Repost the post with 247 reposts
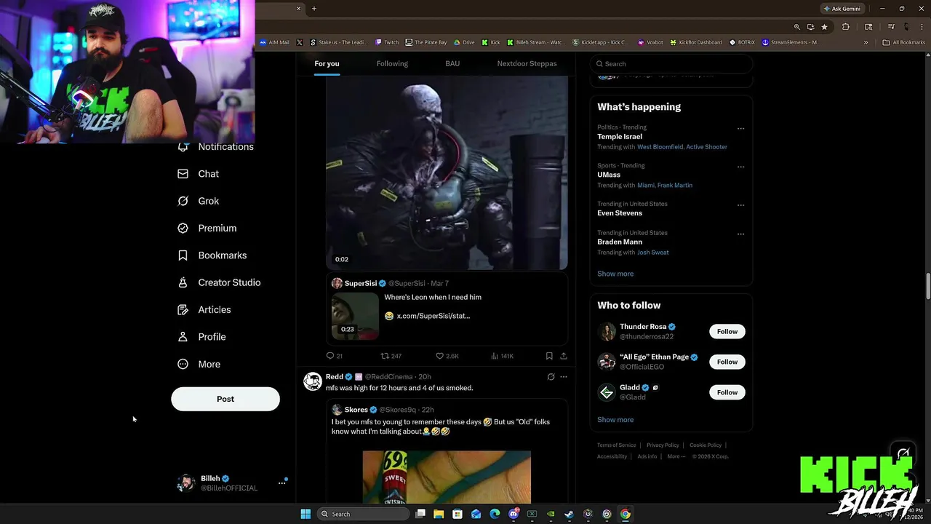 [x=391, y=356]
